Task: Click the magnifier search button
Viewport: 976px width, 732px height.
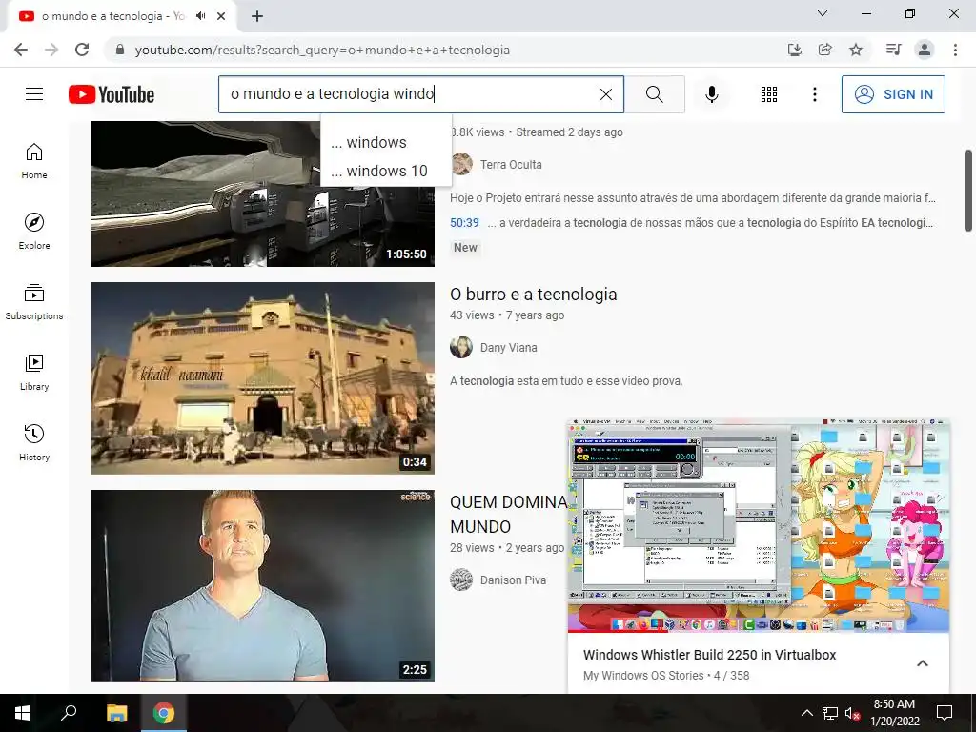Action: point(654,94)
